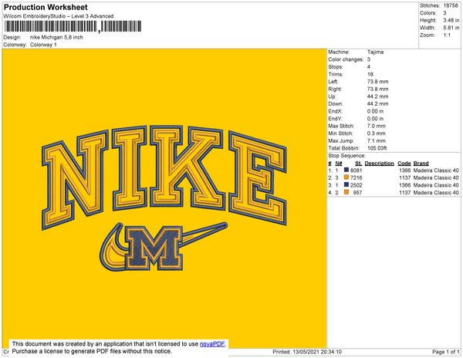Select stitch count '957' in stop row 4
Viewport: 463px width, 358px height.
pyautogui.click(x=357, y=192)
